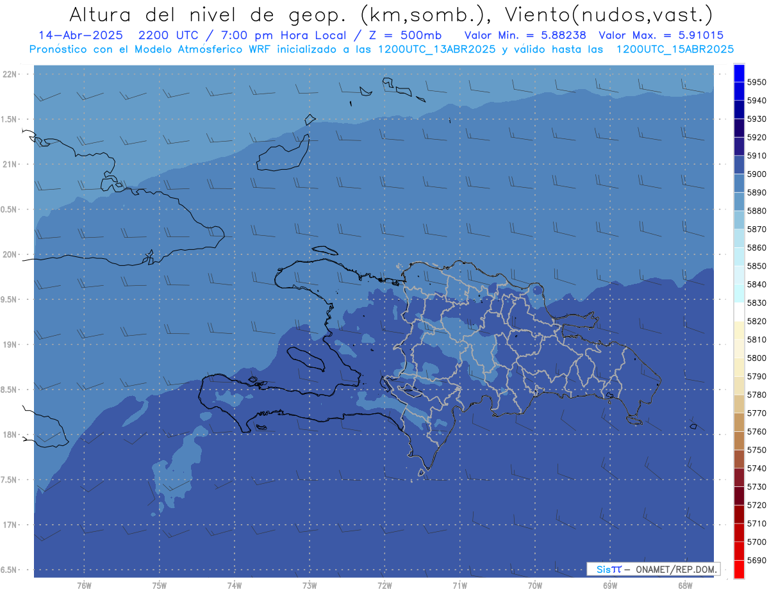Click the 5840 colorbar label
Viewport: 769px width, 594px height.
click(757, 285)
